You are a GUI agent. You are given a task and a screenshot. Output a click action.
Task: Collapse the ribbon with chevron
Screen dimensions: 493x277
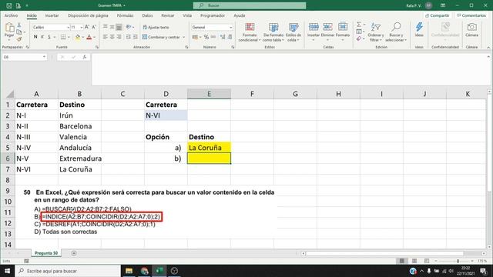(x=488, y=48)
